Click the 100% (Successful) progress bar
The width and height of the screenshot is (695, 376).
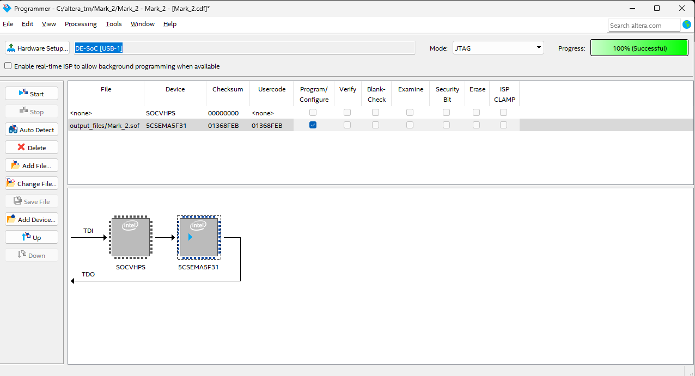(639, 48)
